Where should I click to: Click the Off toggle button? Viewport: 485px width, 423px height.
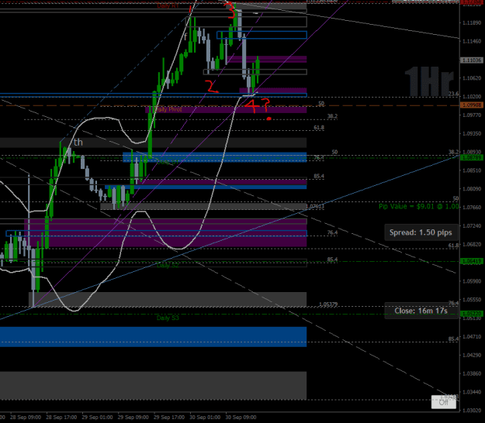point(444,402)
